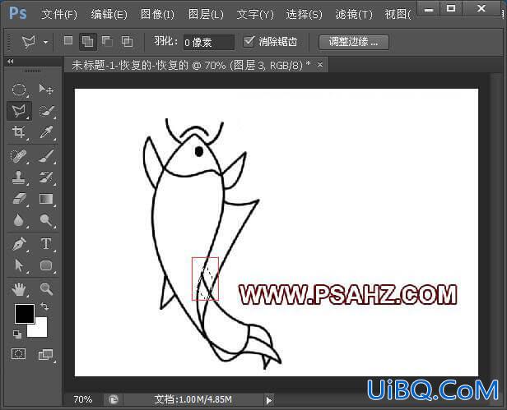Collapse the toolbox with double arrows
Image resolution: width=507 pixels, height=410 pixels.
point(11,61)
